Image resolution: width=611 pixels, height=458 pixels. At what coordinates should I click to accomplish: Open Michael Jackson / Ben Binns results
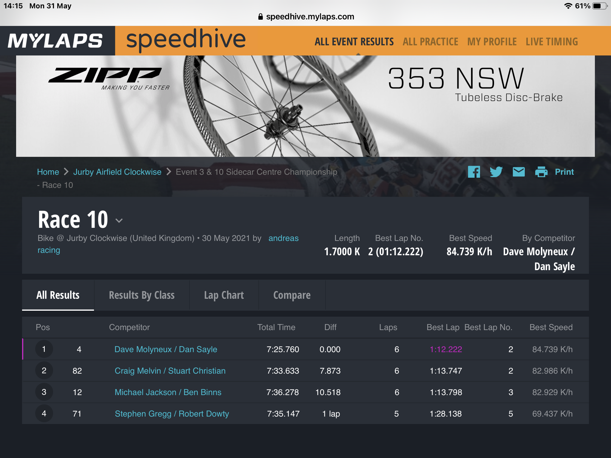click(x=168, y=392)
